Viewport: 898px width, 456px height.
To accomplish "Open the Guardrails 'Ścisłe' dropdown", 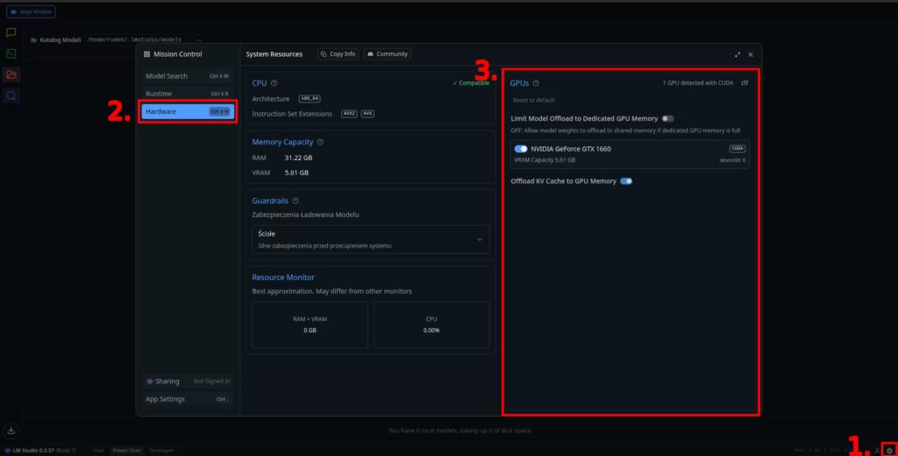I will click(370, 239).
